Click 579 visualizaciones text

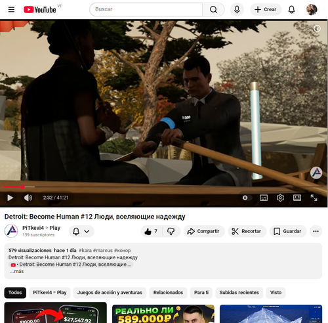[x=30, y=250]
